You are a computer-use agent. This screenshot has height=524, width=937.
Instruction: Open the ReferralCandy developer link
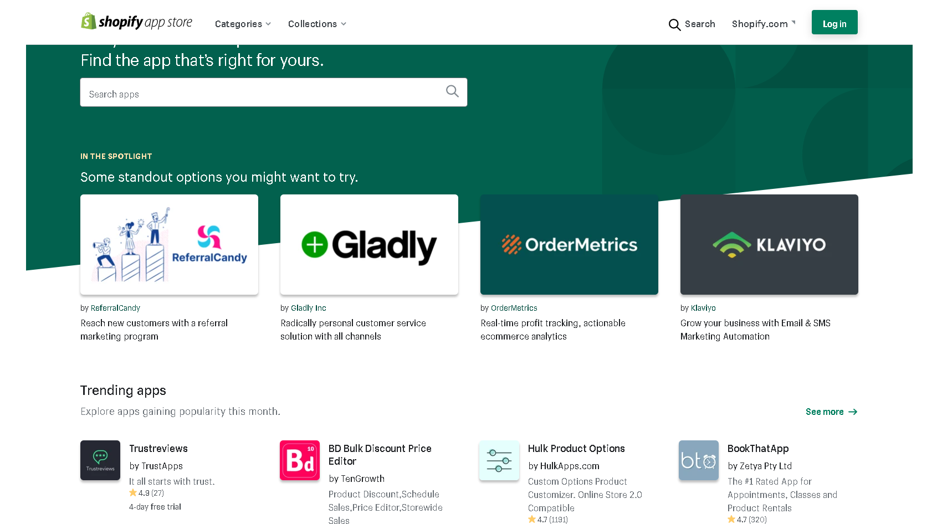(116, 308)
